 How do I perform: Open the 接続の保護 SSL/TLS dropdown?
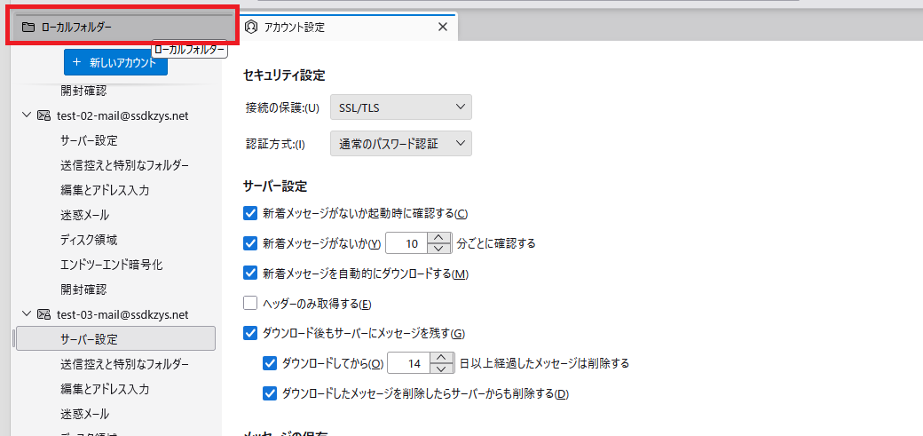[x=400, y=108]
